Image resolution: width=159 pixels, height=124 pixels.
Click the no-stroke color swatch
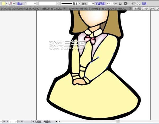click(11, 4)
